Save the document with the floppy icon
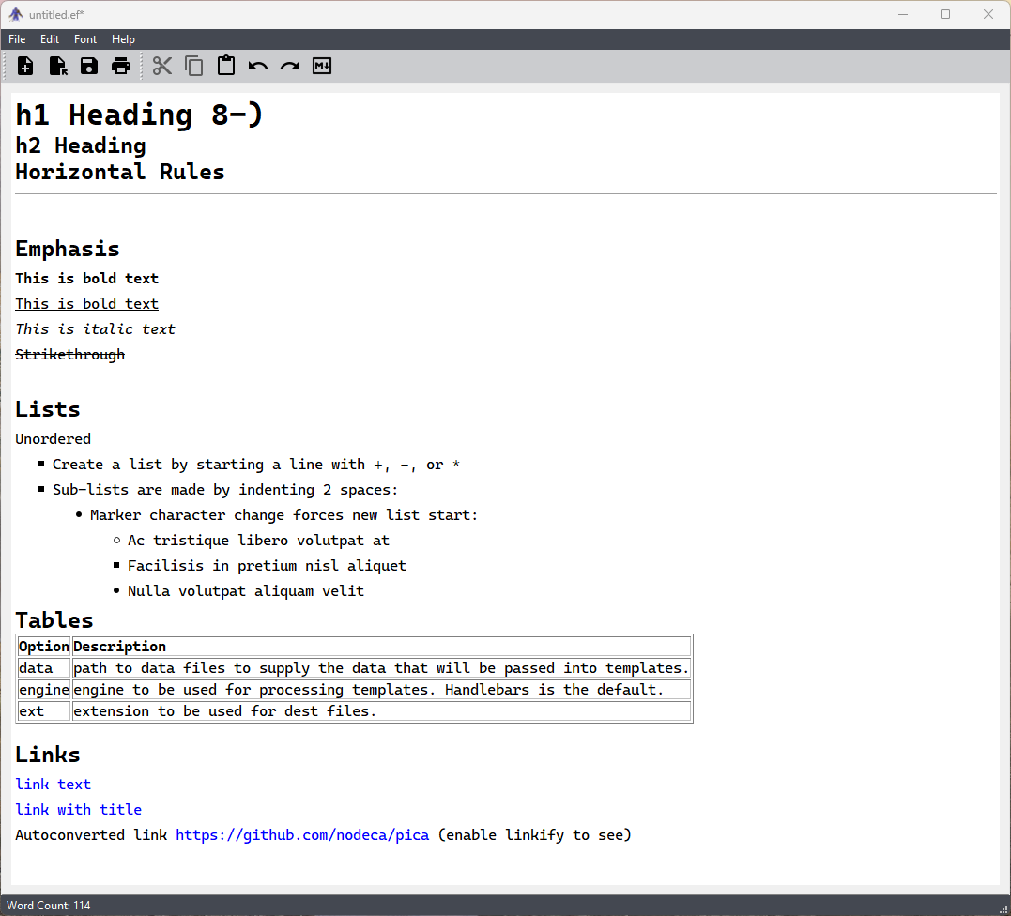Viewport: 1011px width, 916px height. (x=89, y=66)
